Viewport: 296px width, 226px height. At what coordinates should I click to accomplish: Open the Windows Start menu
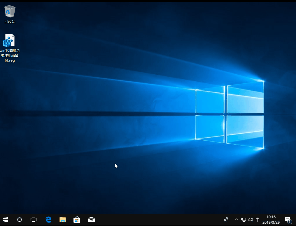tap(6, 220)
